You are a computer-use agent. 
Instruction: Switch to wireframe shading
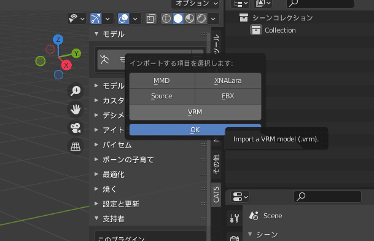[x=166, y=18]
